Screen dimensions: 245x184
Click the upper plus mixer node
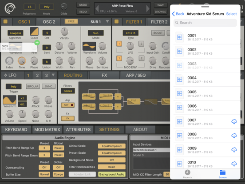tap(118, 96)
